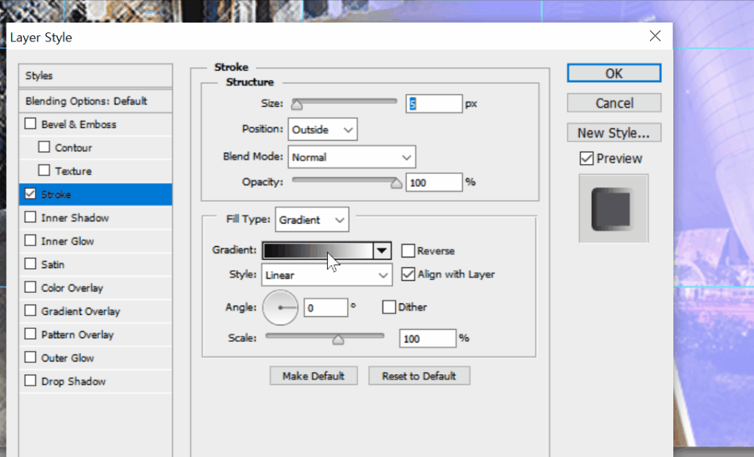Click the style preview thumbnail
This screenshot has height=457, width=754.
[x=614, y=209]
